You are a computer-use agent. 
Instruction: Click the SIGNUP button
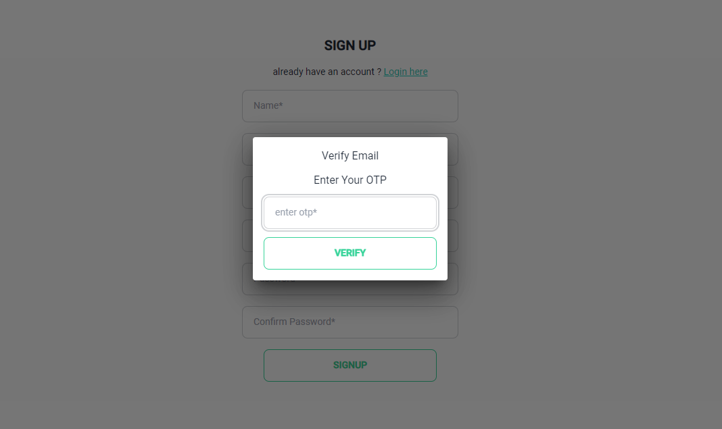(350, 365)
